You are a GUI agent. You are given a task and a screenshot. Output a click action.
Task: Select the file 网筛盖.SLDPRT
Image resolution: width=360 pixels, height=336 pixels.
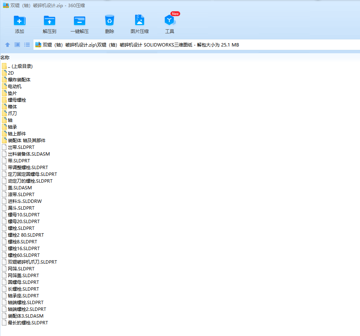point(20,276)
